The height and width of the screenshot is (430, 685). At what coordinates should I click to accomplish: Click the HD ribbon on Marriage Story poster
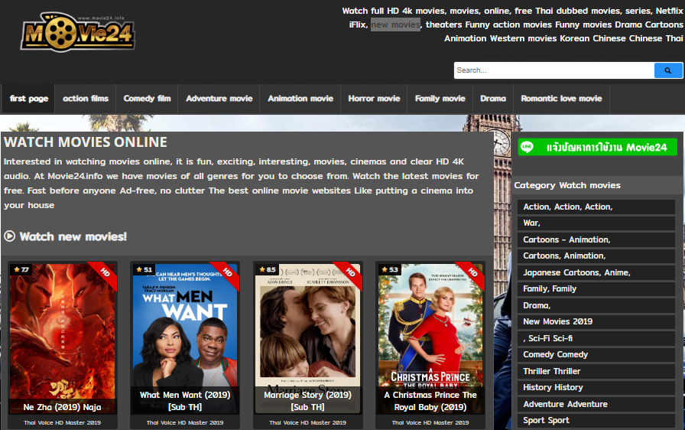pyautogui.click(x=349, y=275)
